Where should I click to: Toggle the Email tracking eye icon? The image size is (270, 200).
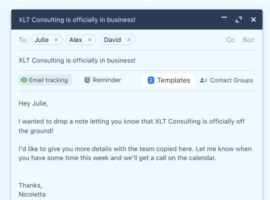[x=24, y=80]
